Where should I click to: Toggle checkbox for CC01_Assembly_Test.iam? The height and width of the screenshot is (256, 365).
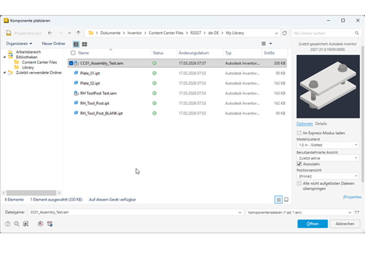coord(71,63)
